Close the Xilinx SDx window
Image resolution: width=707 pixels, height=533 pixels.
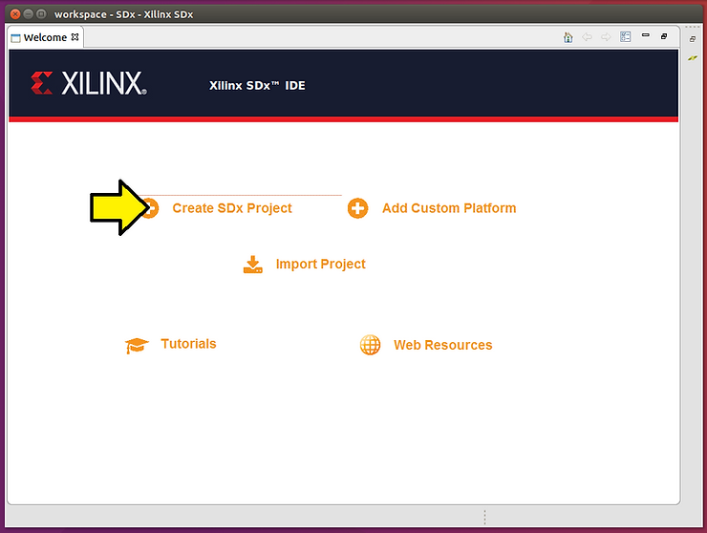15,14
